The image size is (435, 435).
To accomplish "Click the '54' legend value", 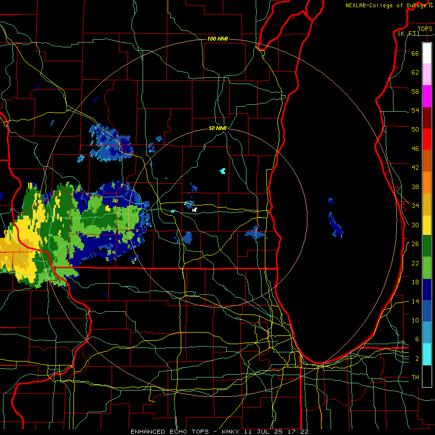I will pos(415,110).
